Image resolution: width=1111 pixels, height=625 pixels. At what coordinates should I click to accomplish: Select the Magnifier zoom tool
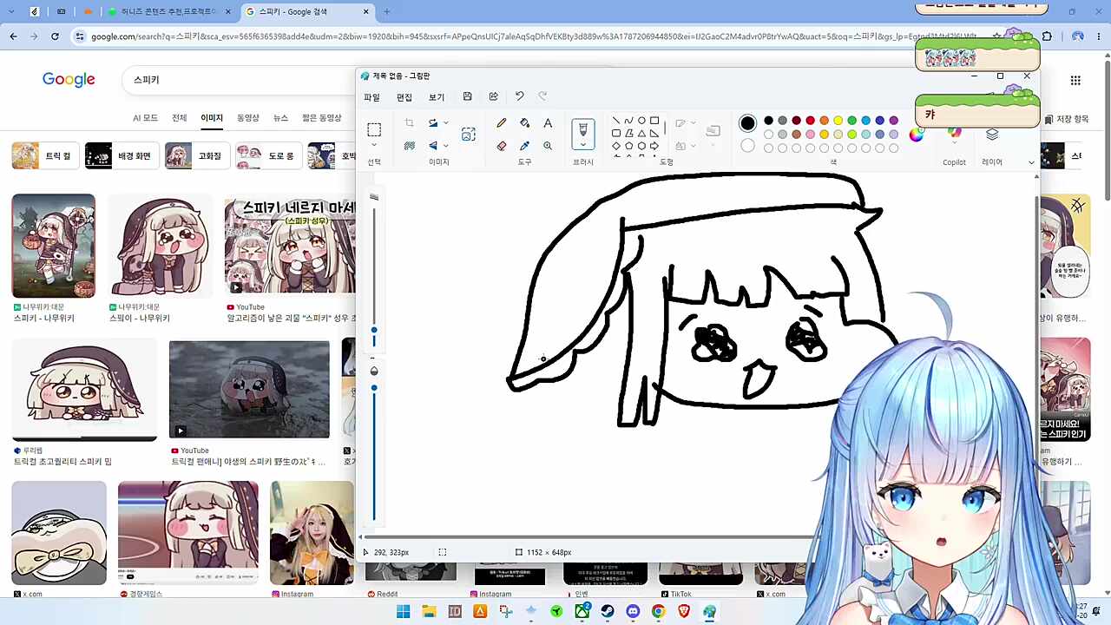pos(548,146)
